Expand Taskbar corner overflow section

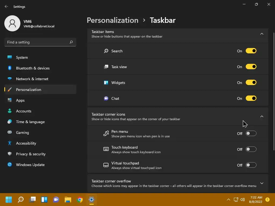coord(262,183)
